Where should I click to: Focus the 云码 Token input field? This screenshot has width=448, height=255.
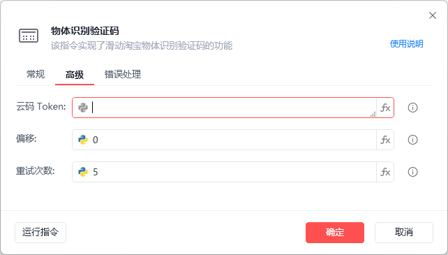[x=233, y=108]
